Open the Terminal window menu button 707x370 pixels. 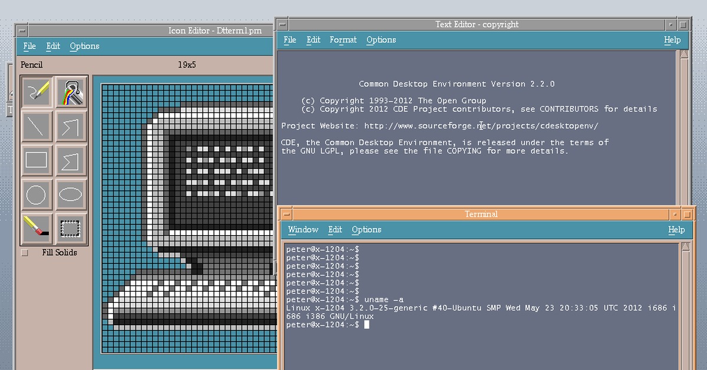285,214
